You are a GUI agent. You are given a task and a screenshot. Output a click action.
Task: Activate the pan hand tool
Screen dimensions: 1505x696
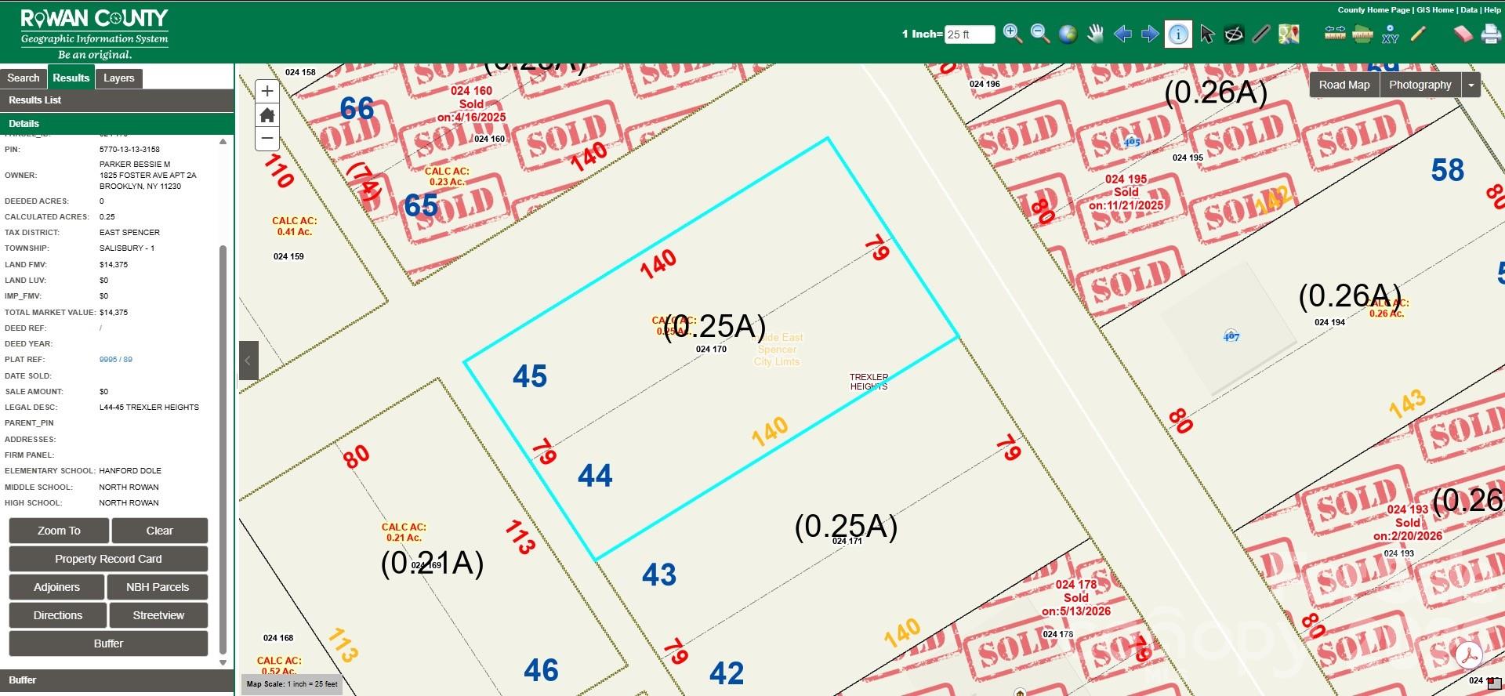coord(1095,34)
